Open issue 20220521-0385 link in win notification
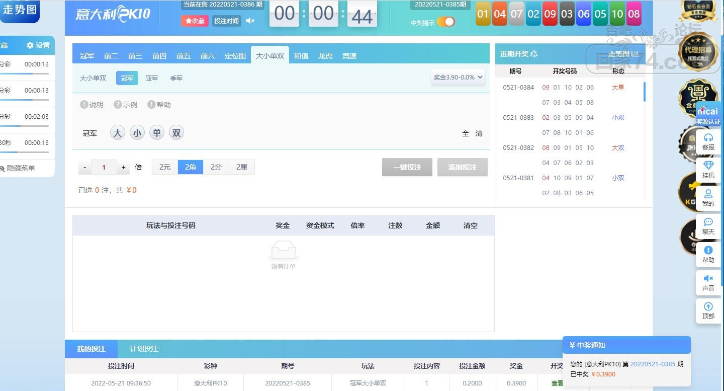 (653, 364)
